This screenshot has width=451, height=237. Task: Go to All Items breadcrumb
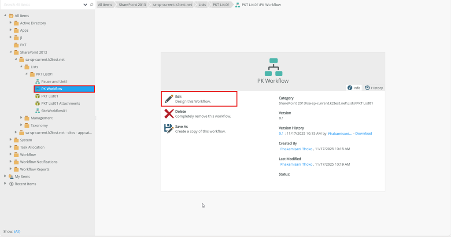pos(105,4)
